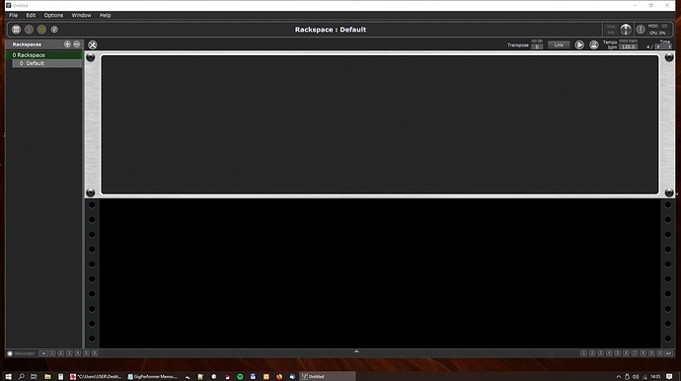
Task: Switch to the rackspace panel view icon
Action: pos(16,30)
